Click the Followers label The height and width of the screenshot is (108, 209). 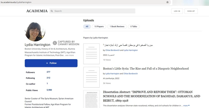(30, 73)
